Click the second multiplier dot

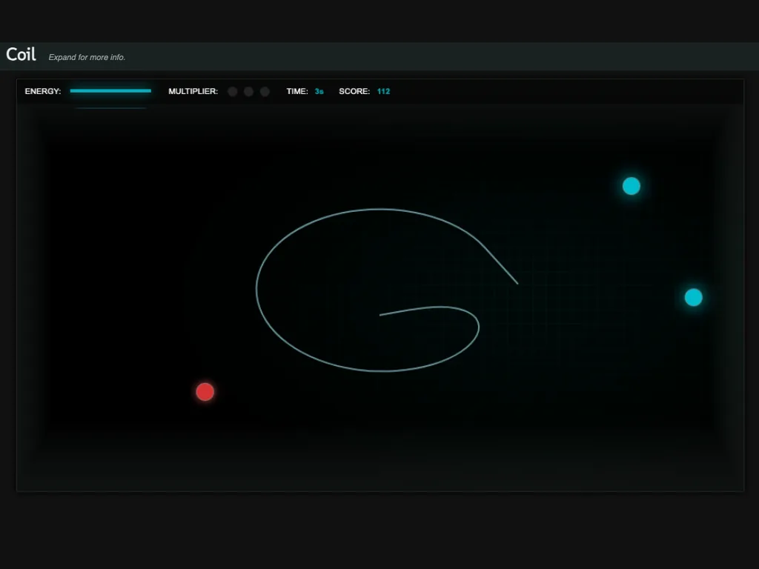[x=248, y=91]
